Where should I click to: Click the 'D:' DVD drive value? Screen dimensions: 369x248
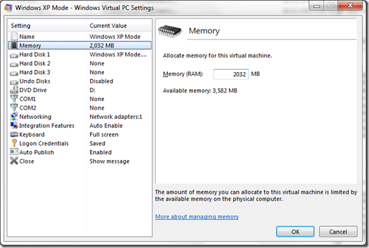pyautogui.click(x=92, y=90)
